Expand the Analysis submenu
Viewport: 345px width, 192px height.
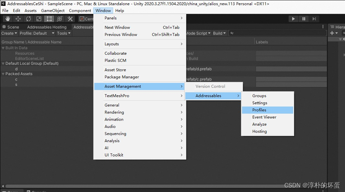[140, 141]
